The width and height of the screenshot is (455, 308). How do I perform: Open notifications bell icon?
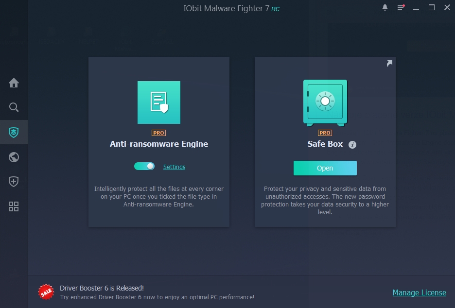385,8
